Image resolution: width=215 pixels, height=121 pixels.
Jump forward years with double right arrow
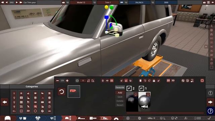(x=21, y=2)
